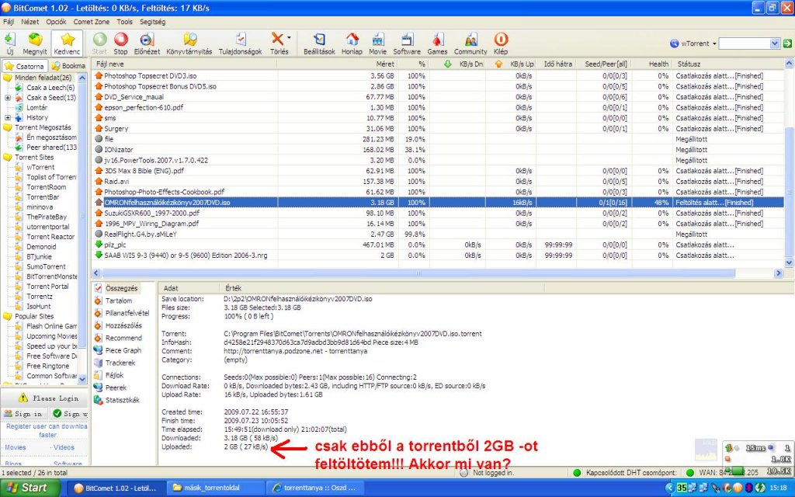The width and height of the screenshot is (795, 497).
Task: Open the Tartalom detail panel item
Action: click(x=118, y=301)
